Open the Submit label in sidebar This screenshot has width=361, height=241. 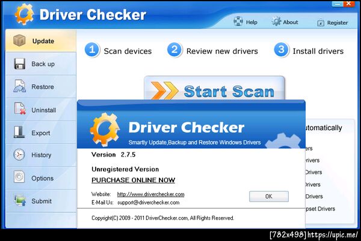42,201
